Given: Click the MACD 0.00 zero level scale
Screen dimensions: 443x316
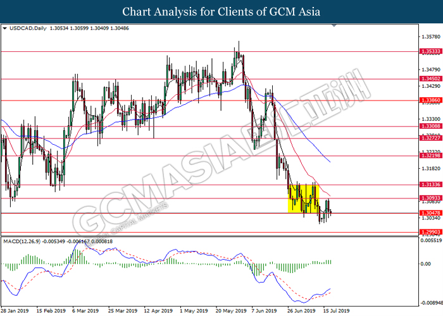Looking at the screenshot, I should 426,264.
